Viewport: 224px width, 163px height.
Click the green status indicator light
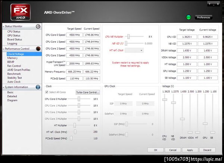[x=189, y=17]
